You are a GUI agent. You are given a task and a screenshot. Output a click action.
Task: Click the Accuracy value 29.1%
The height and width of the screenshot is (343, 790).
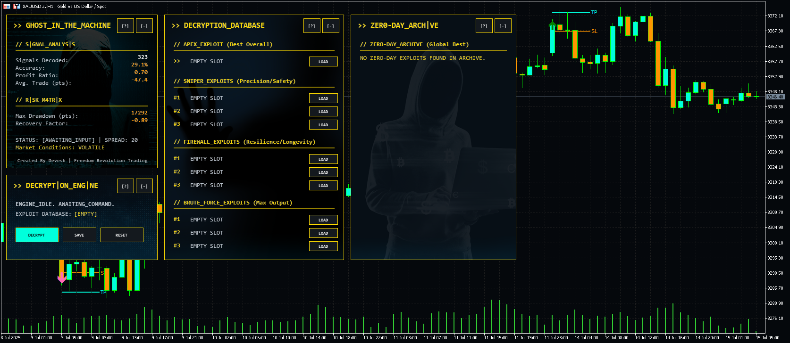point(139,65)
